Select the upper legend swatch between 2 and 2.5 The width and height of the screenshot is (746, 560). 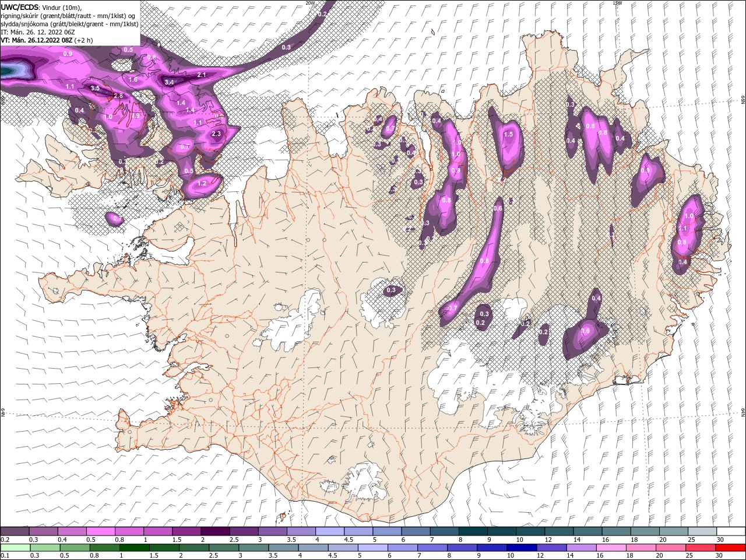[214, 531]
